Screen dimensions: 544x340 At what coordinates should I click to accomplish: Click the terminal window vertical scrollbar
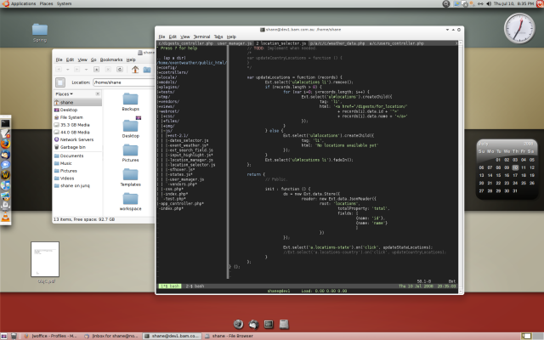point(461,167)
